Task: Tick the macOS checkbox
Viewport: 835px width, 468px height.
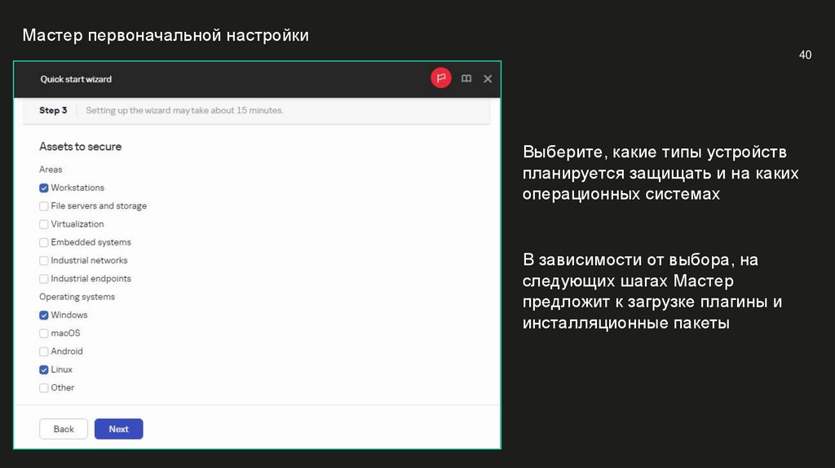Action: point(44,333)
